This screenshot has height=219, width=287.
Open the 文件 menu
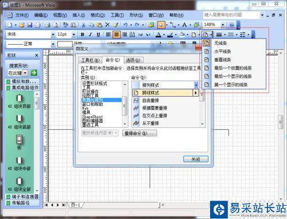(22, 15)
